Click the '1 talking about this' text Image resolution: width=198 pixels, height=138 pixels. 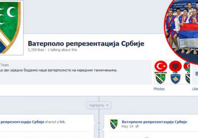point(62,50)
